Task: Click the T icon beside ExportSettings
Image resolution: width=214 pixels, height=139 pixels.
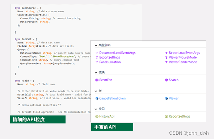Action: coord(97,58)
